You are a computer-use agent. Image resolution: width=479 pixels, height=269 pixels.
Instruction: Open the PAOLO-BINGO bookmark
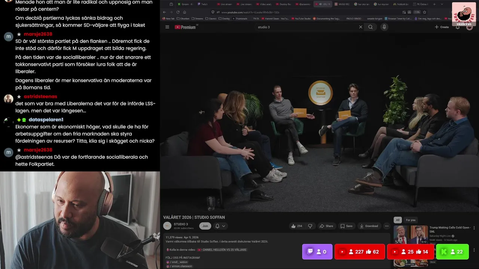tap(354, 18)
